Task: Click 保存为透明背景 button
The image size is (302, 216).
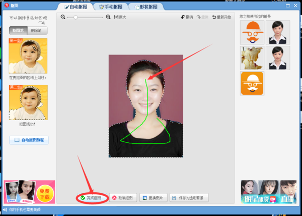Action: point(189,198)
